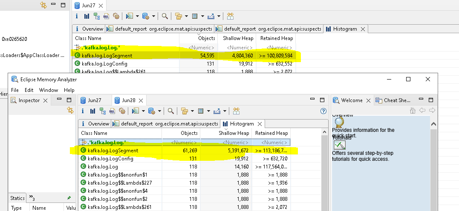Click home icon in Welcome panel
Image resolution: width=459 pixels, height=211 pixels.
click(413, 110)
